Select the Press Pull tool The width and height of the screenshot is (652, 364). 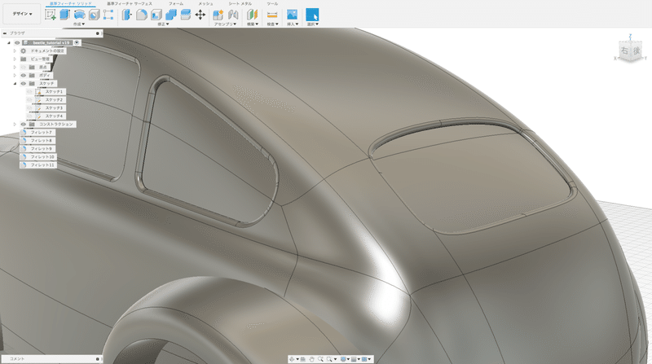127,15
